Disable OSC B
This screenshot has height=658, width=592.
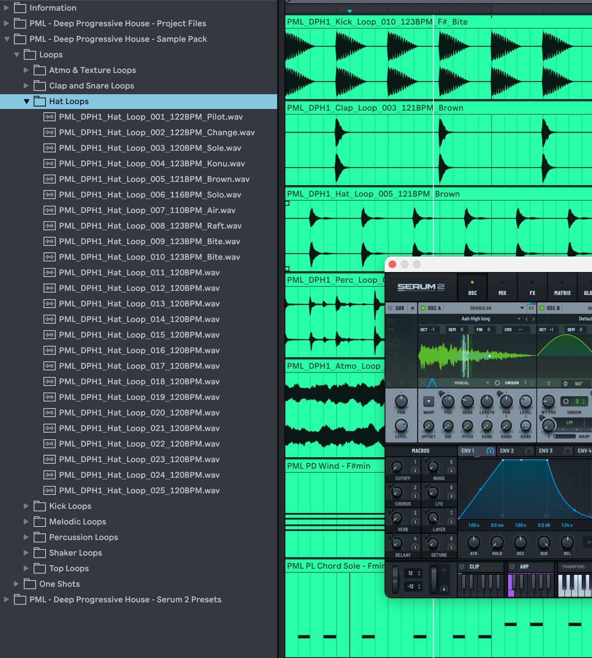tap(542, 308)
